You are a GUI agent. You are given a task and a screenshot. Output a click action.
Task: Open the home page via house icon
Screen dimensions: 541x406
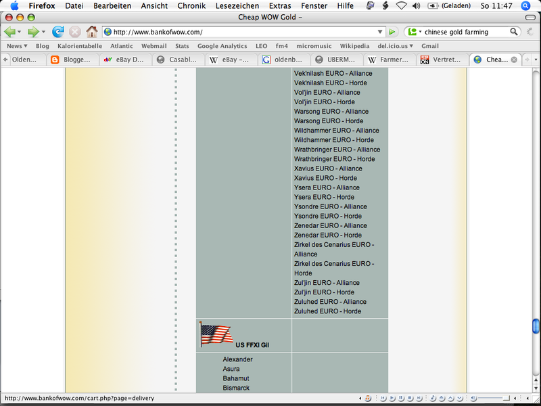click(92, 32)
